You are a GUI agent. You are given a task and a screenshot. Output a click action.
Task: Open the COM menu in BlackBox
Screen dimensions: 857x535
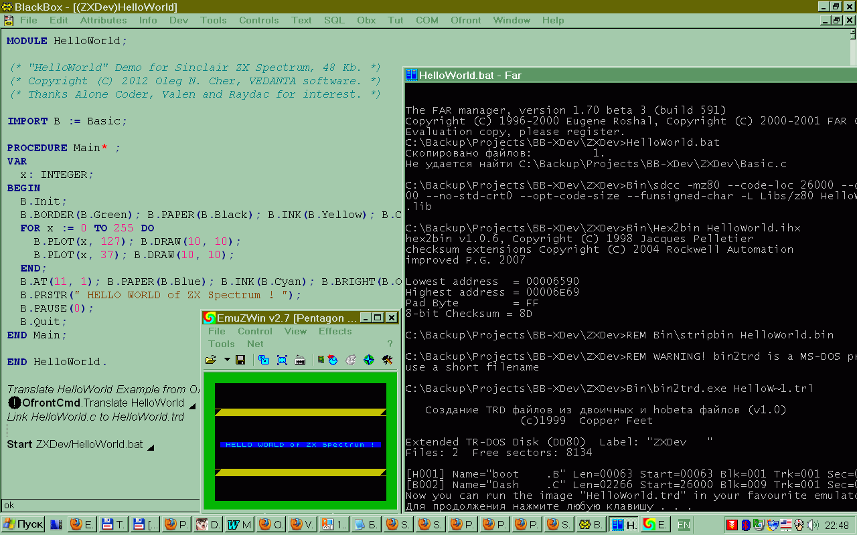tap(427, 20)
